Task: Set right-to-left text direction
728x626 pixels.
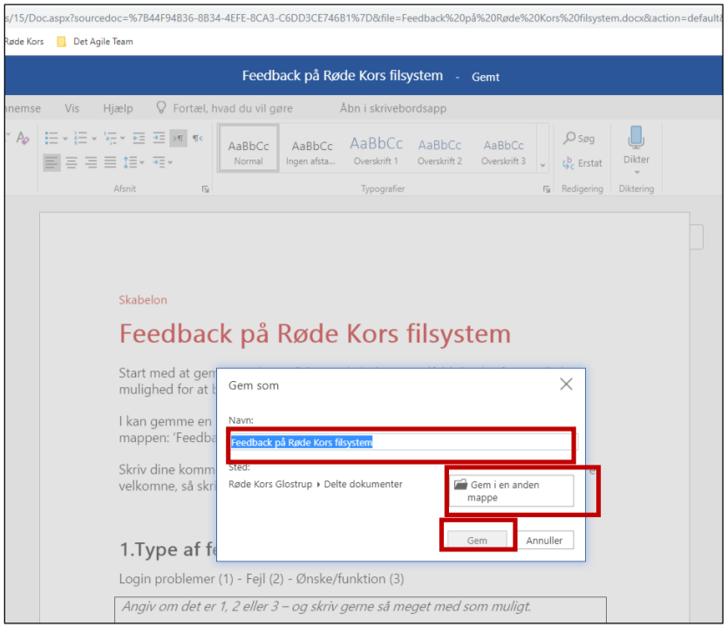Action: coord(198,138)
